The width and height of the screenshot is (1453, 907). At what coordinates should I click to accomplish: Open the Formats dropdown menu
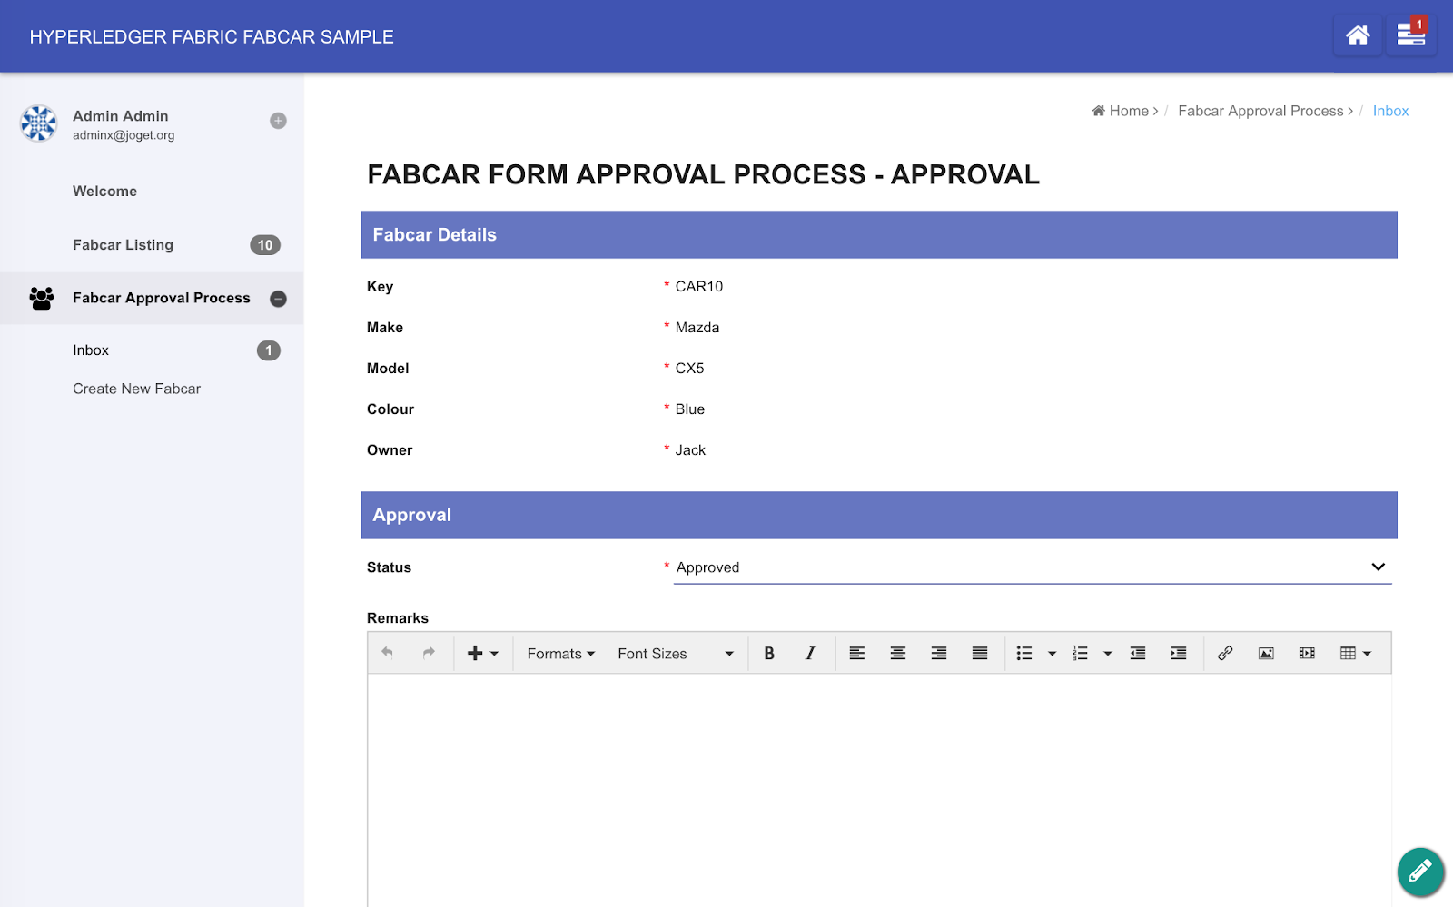[x=561, y=653]
